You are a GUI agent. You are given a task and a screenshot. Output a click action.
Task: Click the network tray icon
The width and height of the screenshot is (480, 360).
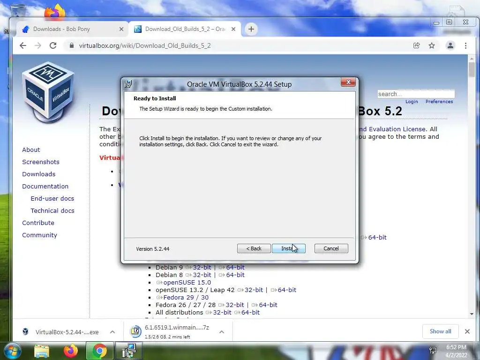tap(433, 351)
